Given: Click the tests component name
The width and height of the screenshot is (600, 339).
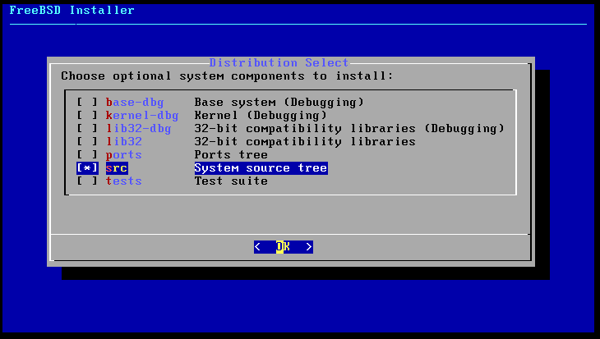Looking at the screenshot, I should click(123, 181).
